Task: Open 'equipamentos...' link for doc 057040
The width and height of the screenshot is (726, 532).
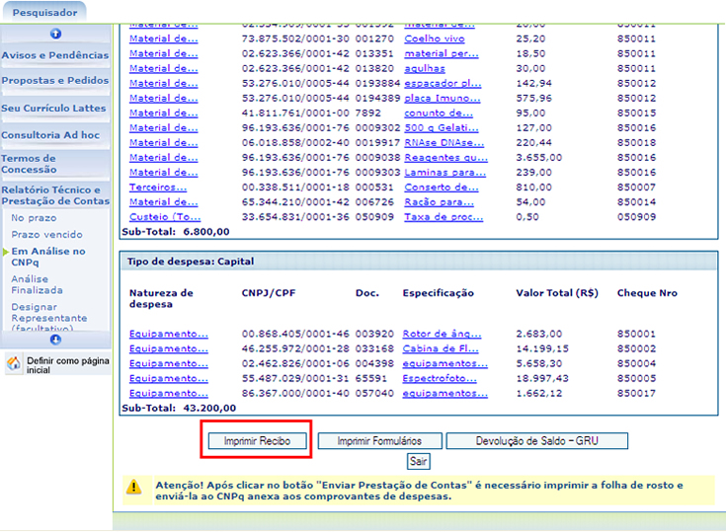Action: [x=444, y=393]
